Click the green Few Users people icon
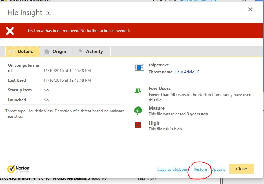The image size is (264, 184). [138, 91]
